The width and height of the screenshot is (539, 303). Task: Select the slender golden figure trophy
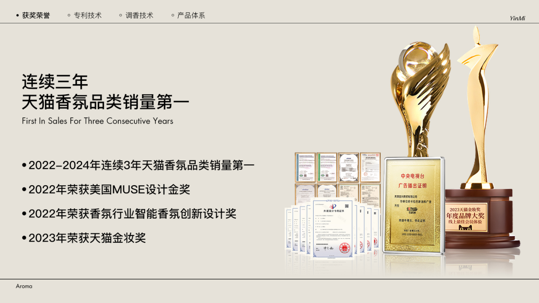coord(478,107)
